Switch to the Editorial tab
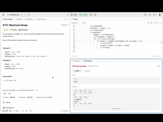163x122 pixels. (19, 19)
